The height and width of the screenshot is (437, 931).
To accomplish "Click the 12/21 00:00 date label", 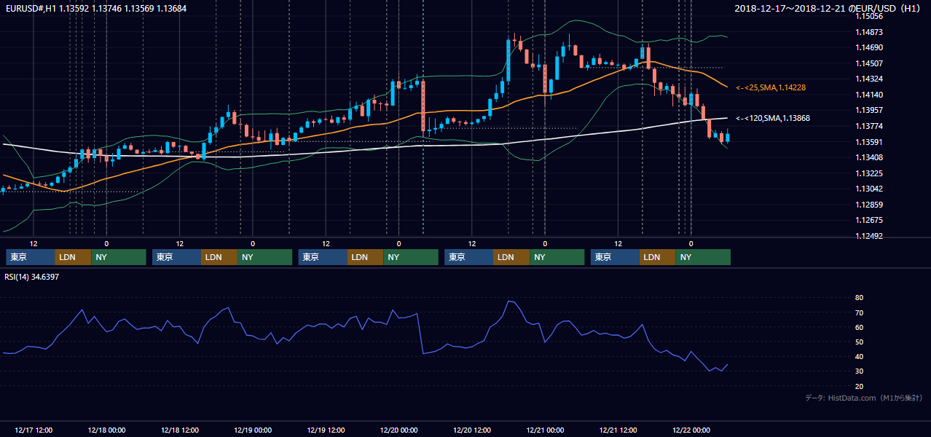I will point(546,430).
